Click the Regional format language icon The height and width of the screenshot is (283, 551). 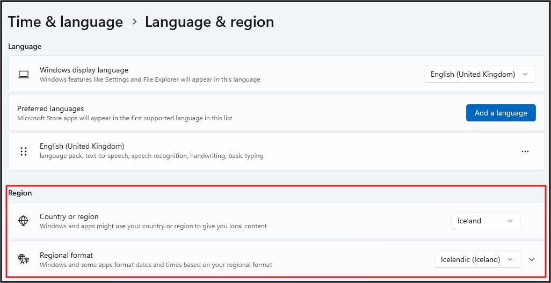pos(23,259)
